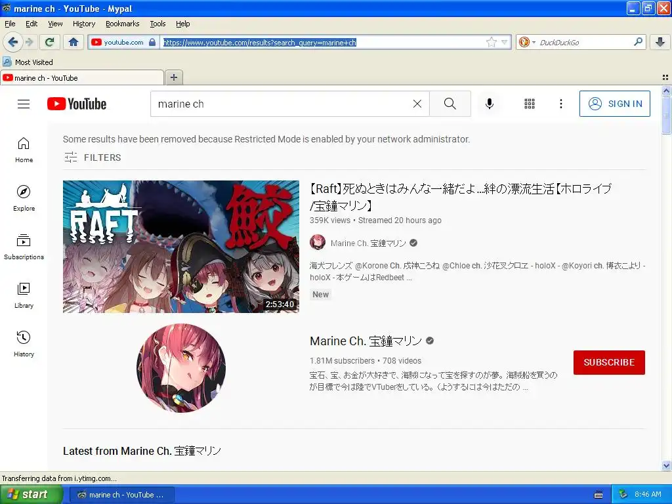Open the Edit menu
This screenshot has height=504, width=672.
pyautogui.click(x=31, y=24)
